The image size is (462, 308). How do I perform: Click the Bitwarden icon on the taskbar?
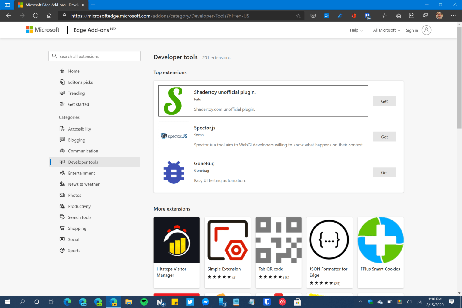point(267,302)
